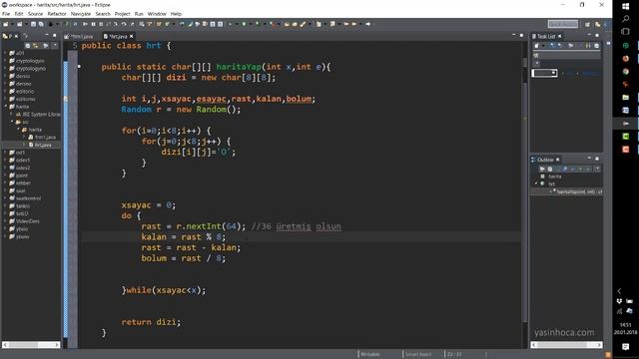Expand the JRE System Library node
Image resolution: width=639 pixels, height=359 pixels.
(11, 115)
